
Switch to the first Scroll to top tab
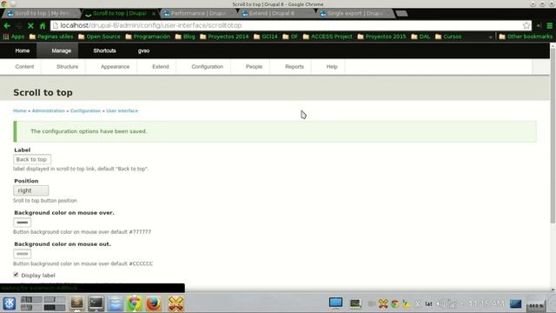[x=42, y=14]
